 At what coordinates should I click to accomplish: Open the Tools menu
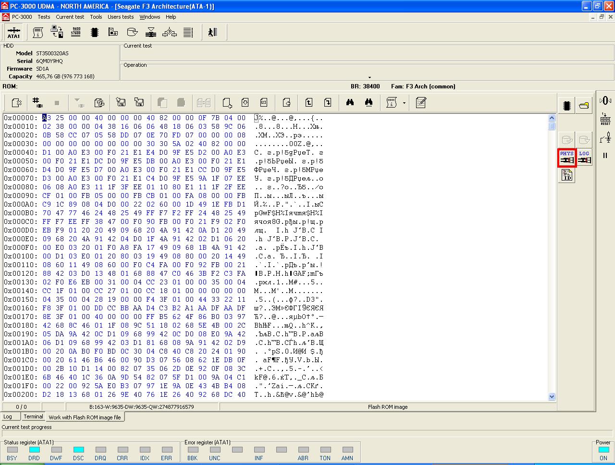click(96, 17)
